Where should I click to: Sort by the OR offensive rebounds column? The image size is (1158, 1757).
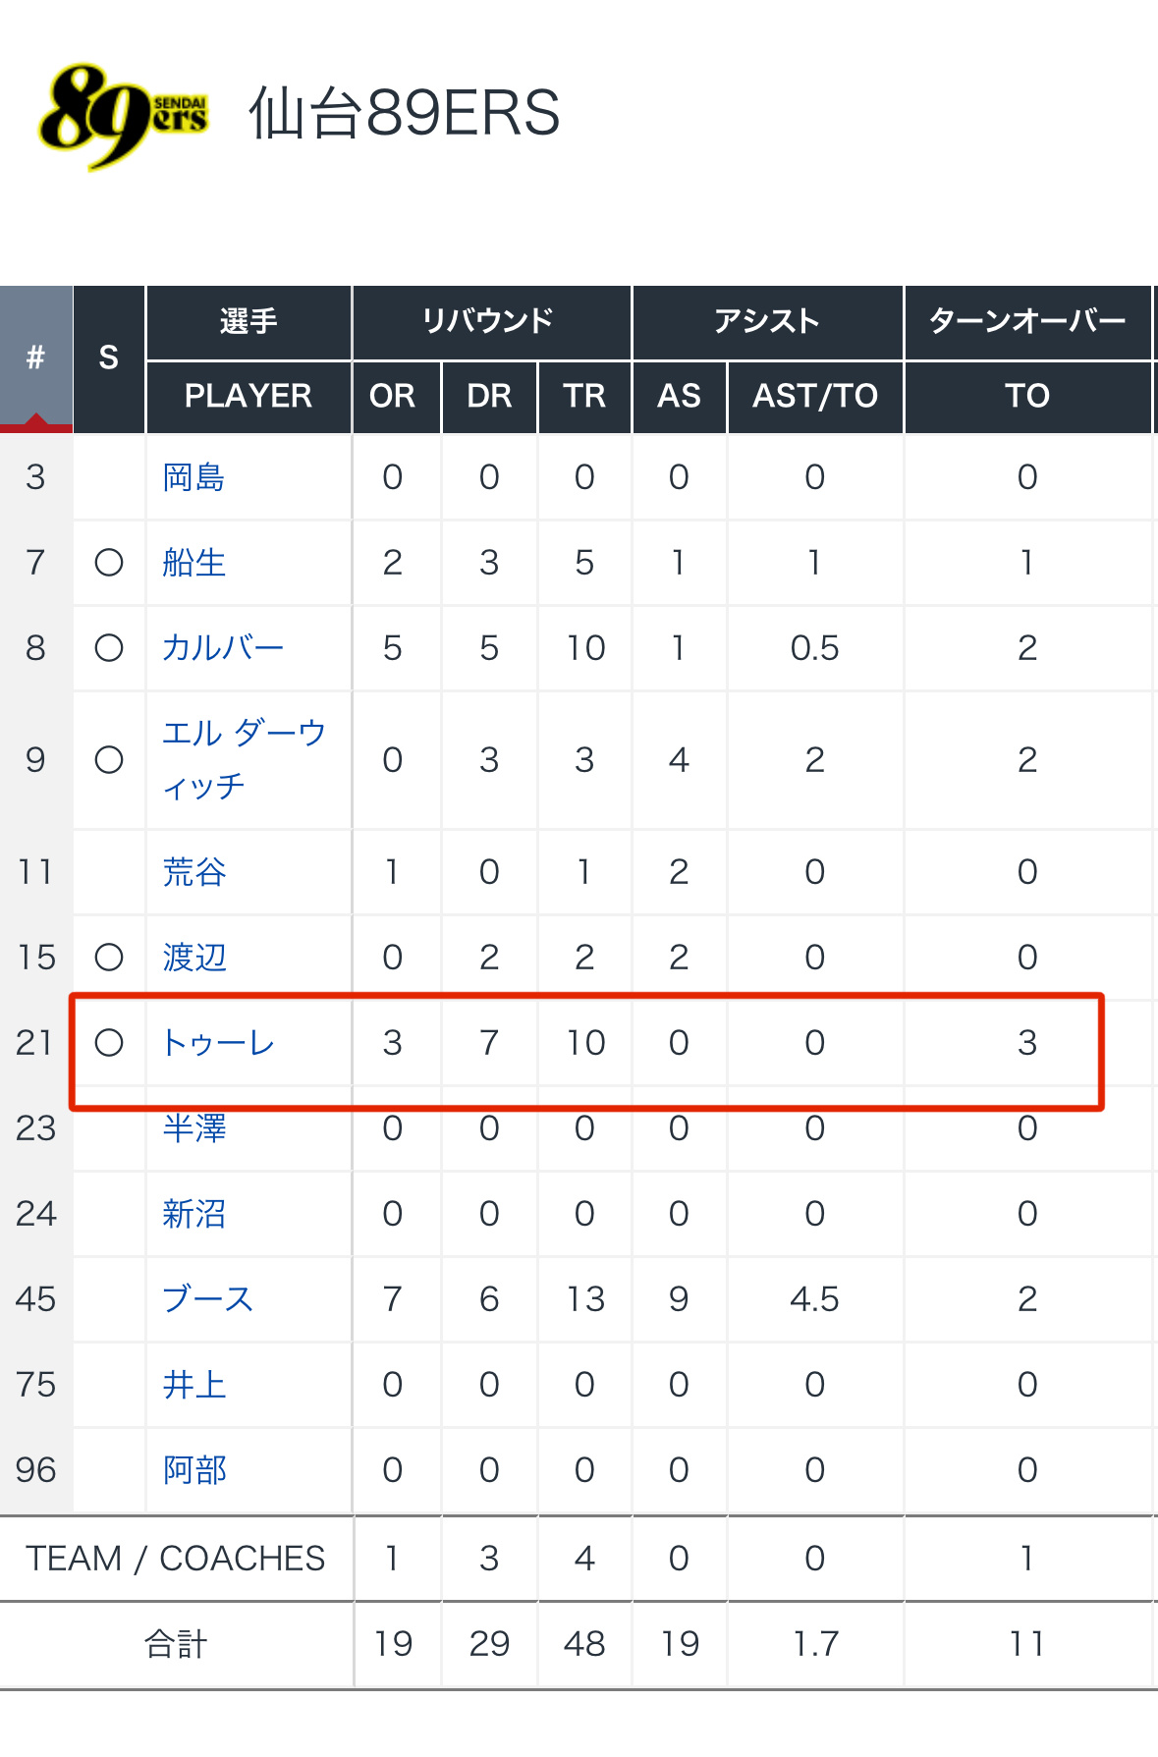pyautogui.click(x=392, y=396)
